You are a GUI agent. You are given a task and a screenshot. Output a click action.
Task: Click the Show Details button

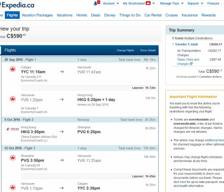[x=148, y=50]
